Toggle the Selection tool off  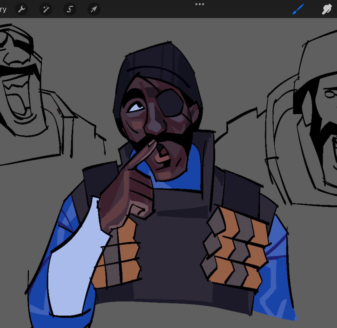pyautogui.click(x=70, y=9)
